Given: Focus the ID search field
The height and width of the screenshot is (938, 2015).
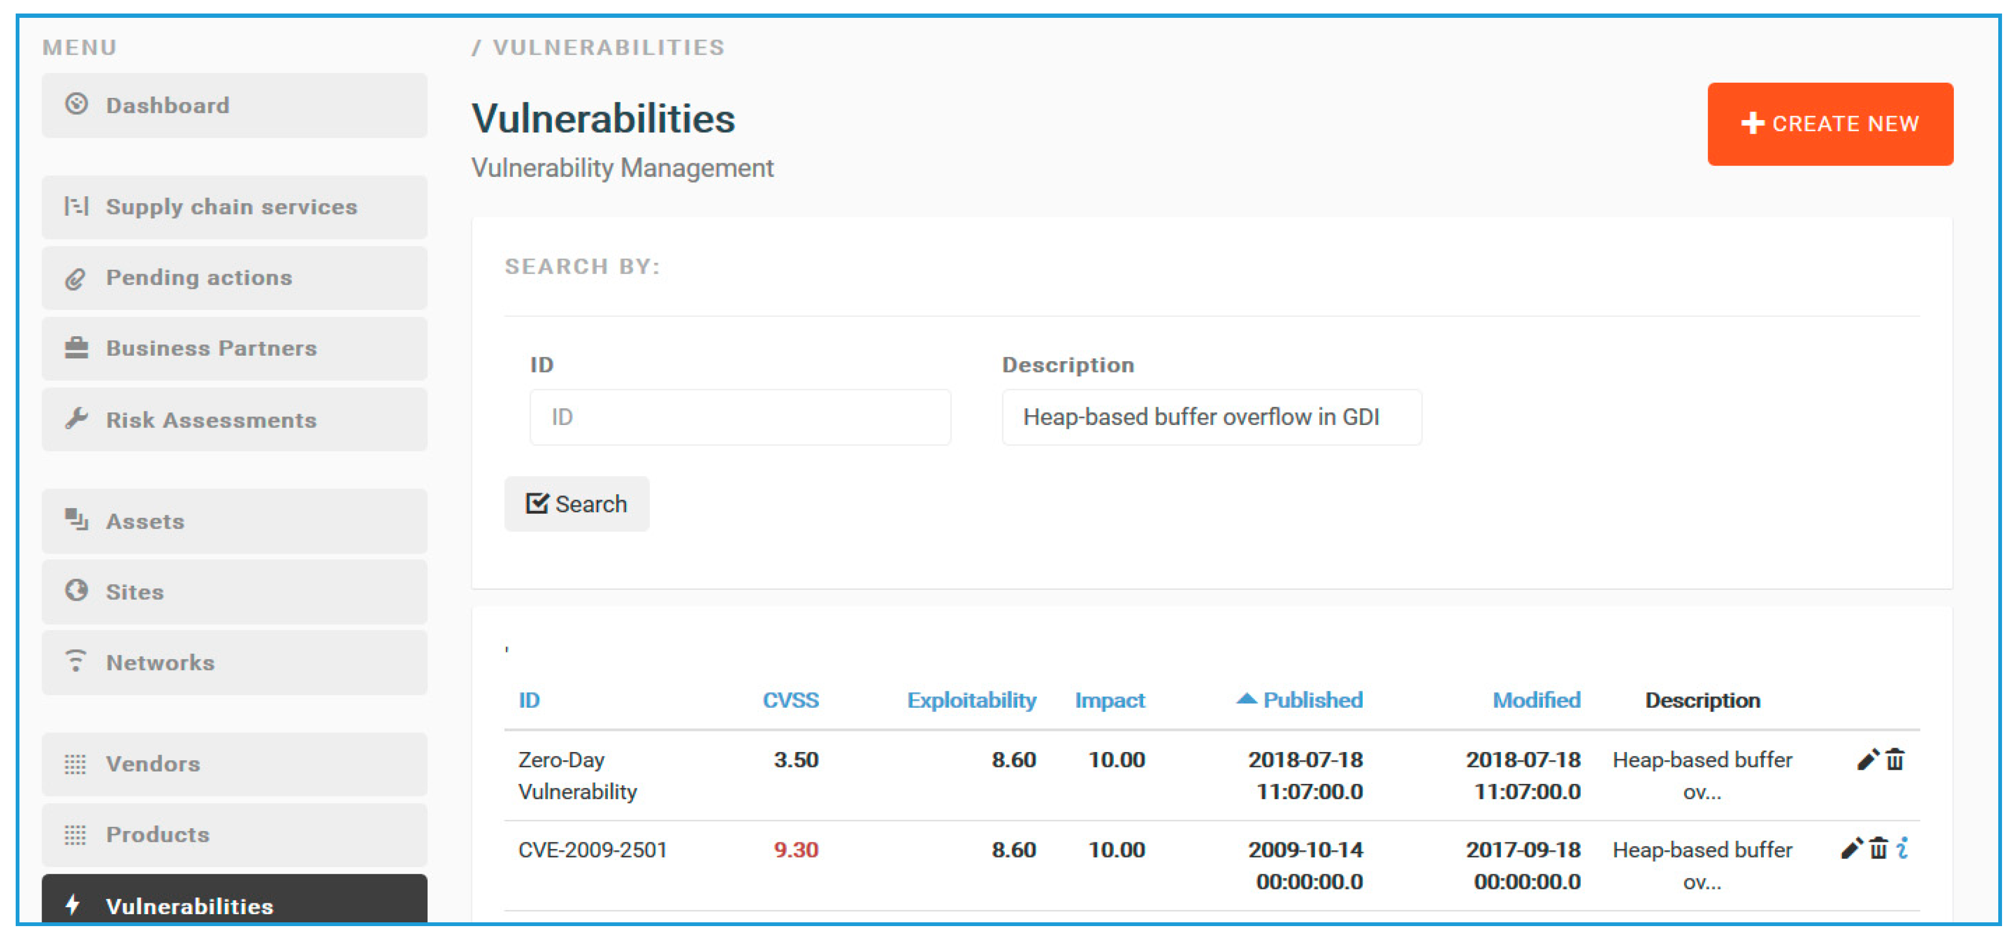Looking at the screenshot, I should pyautogui.click(x=739, y=417).
